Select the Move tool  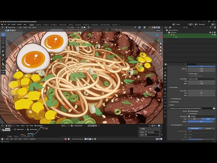point(3,43)
